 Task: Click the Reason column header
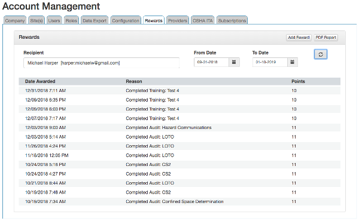coord(134,81)
